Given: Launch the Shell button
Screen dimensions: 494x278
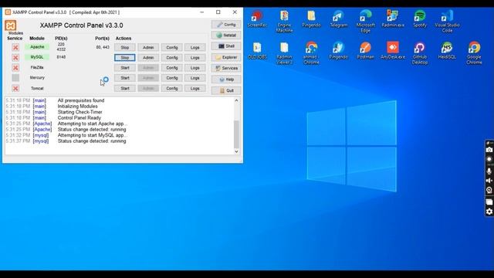Looking at the screenshot, I should [x=226, y=46].
